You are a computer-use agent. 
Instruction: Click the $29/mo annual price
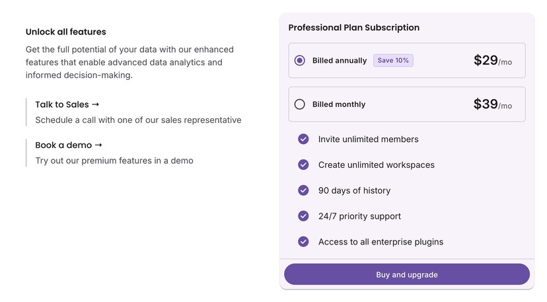(492, 61)
